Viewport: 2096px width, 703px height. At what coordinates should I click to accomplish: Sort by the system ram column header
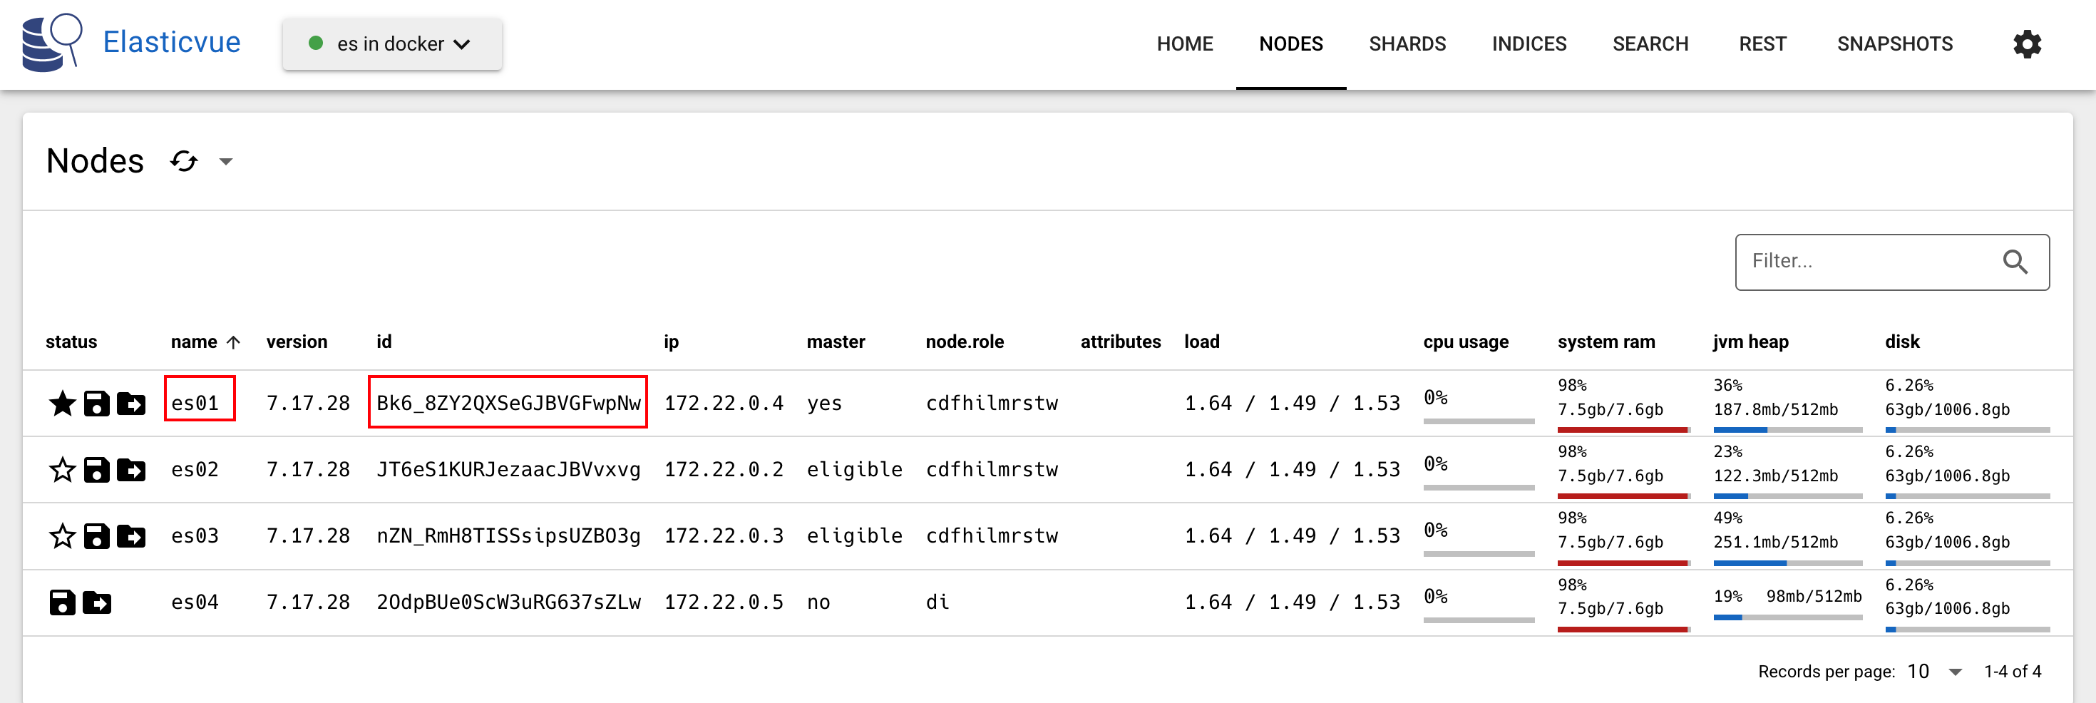point(1606,342)
